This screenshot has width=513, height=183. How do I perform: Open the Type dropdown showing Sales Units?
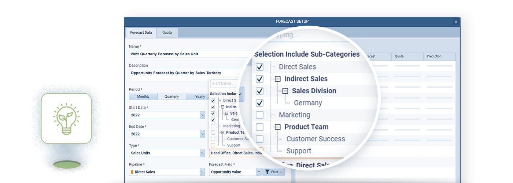[x=167, y=153]
